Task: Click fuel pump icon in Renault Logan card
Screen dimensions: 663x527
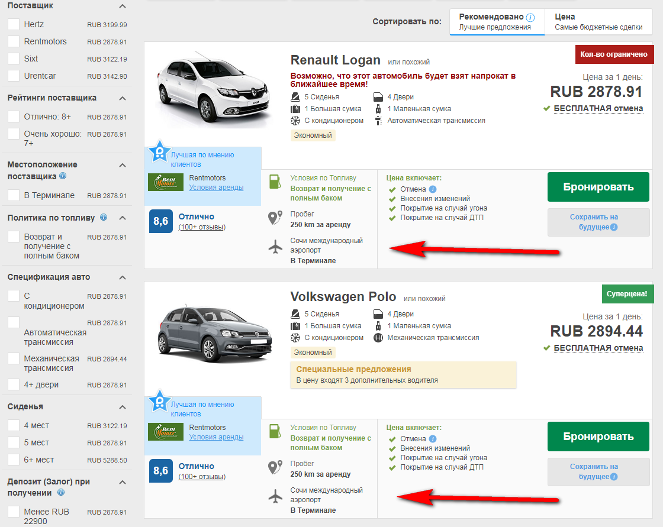Action: click(275, 182)
